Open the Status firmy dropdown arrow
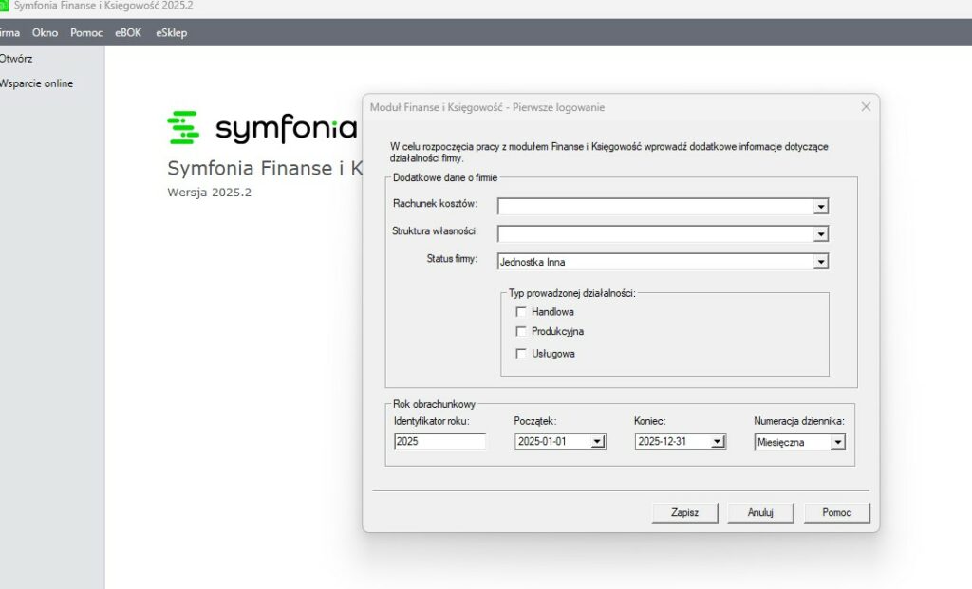 click(821, 262)
